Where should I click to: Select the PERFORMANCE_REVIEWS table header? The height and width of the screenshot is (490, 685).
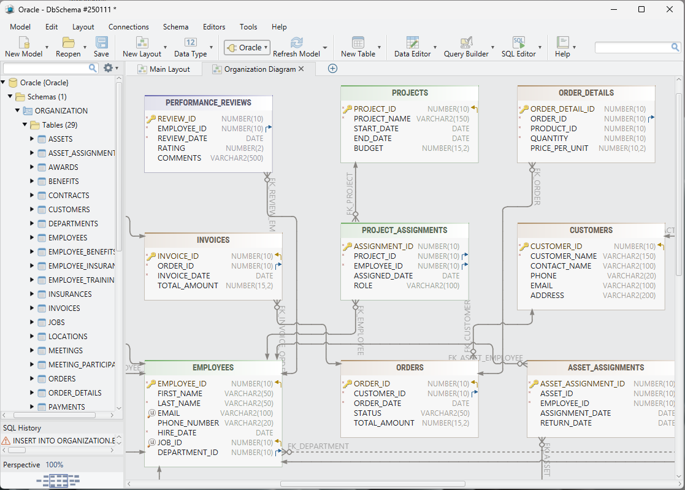pyautogui.click(x=209, y=102)
